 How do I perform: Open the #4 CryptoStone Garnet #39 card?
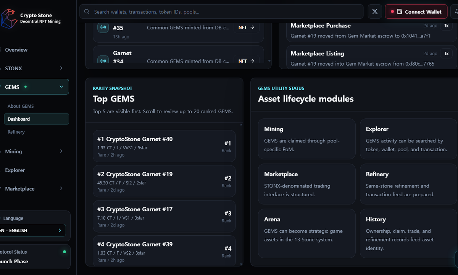pos(164,251)
